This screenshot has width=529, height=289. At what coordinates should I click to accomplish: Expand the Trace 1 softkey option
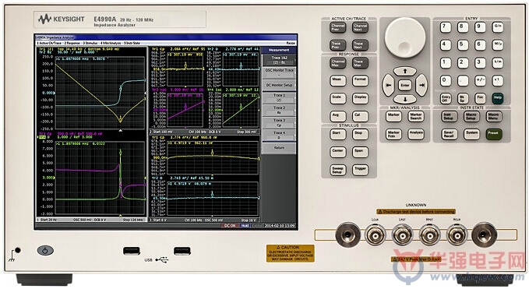279,98
